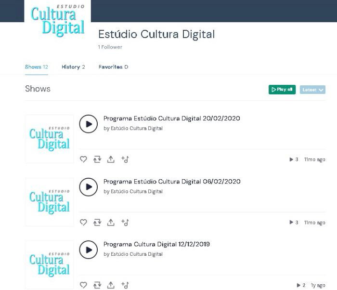
Task: Switch to the History tab
Action: pyautogui.click(x=73, y=67)
